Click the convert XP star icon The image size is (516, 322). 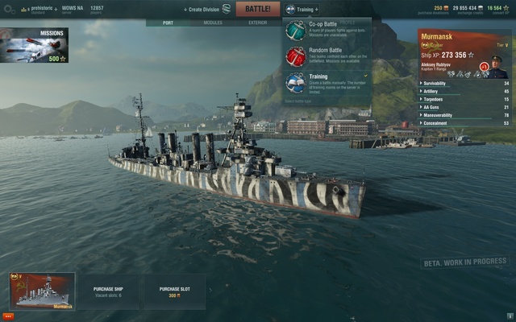coord(506,8)
